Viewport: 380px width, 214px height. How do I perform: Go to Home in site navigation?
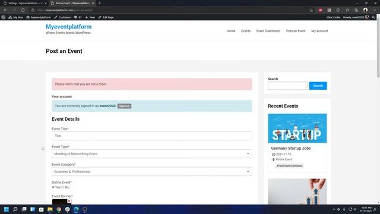pos(231,31)
